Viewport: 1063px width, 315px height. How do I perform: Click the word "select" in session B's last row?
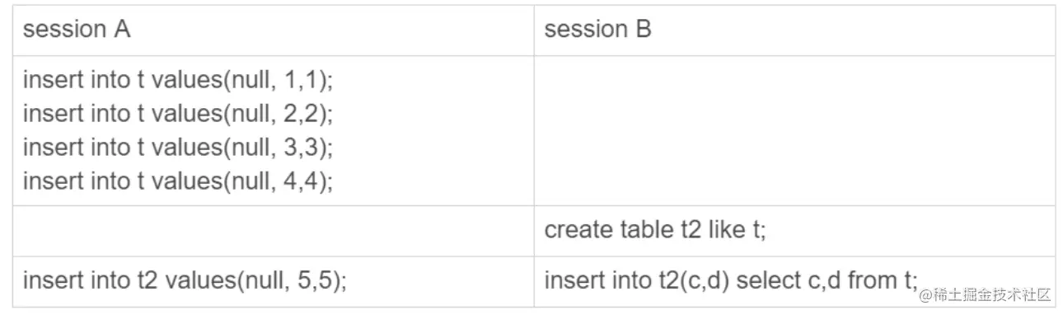coord(768,280)
